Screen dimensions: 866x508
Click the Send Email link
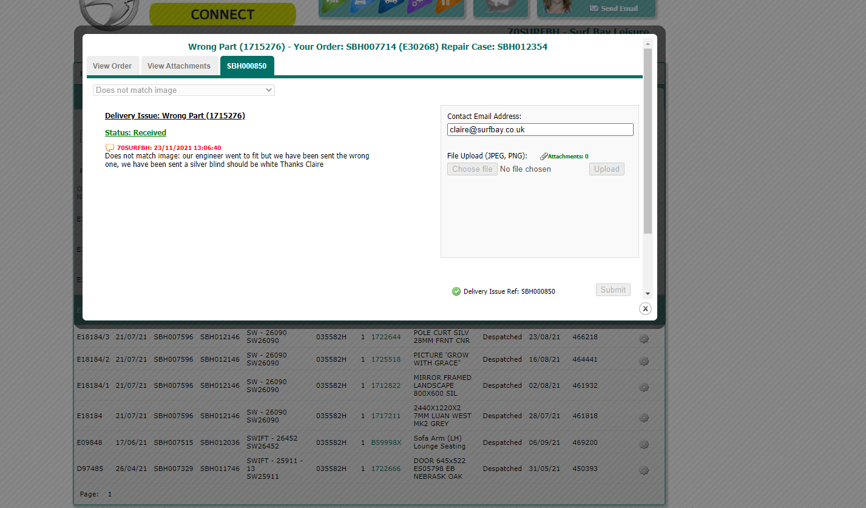point(614,8)
